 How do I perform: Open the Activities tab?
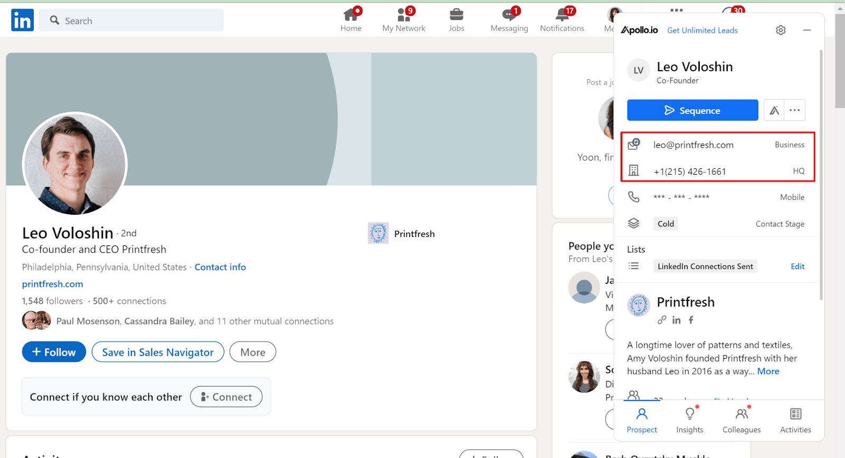pos(795,420)
